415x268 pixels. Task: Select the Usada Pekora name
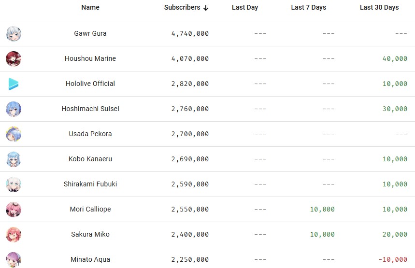tap(90, 134)
